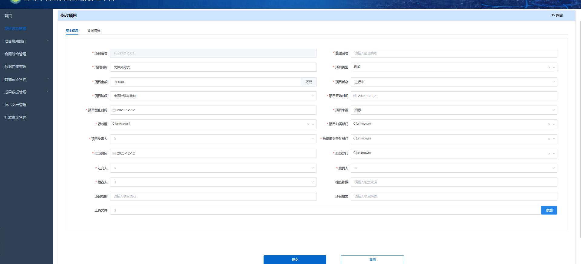Open the 项目负责人 dropdown
Viewport: 581px width, 264px height.
(213, 139)
